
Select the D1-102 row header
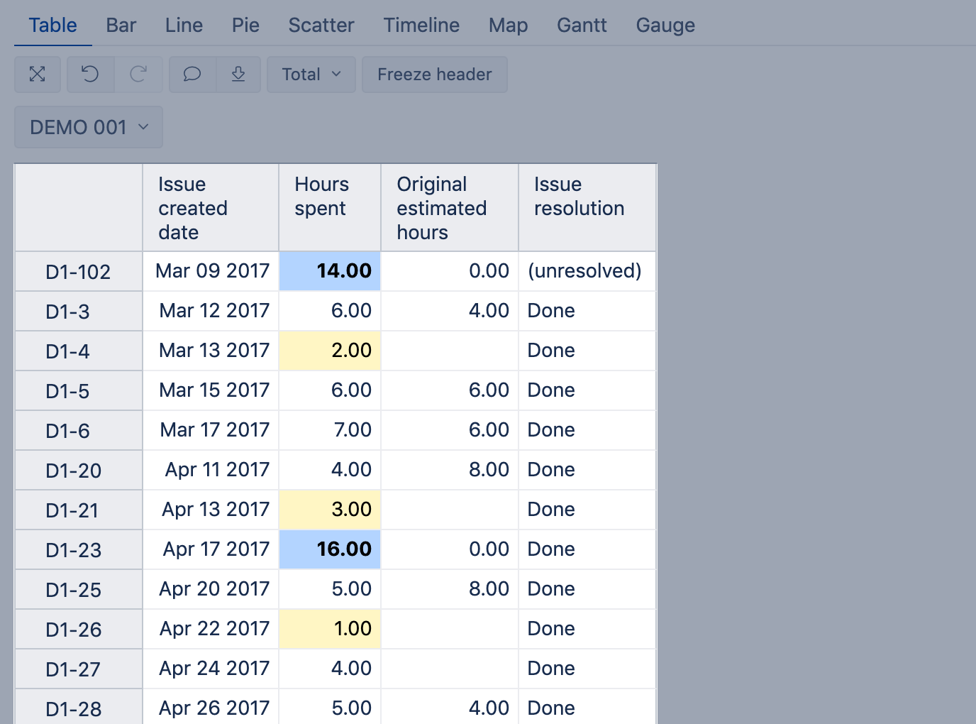tap(78, 272)
